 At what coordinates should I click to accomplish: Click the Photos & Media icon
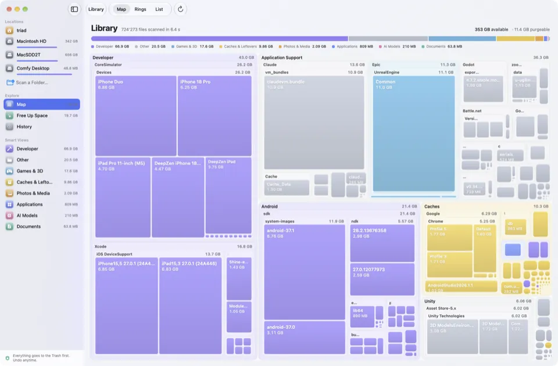pos(10,193)
